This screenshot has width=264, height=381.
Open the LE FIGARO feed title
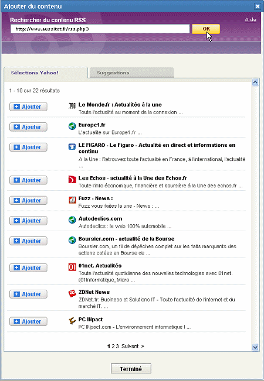pyautogui.click(x=157, y=148)
